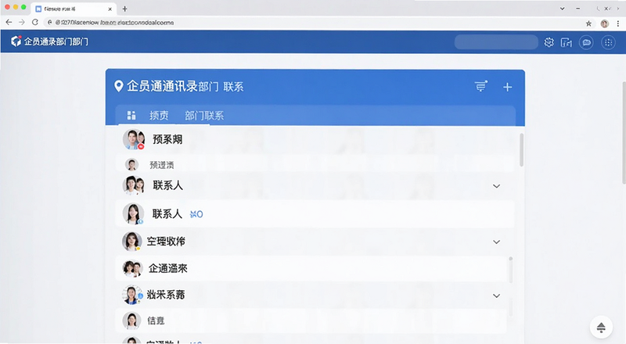
Task: Click the avatar of the first 联系人 group
Action: click(133, 185)
